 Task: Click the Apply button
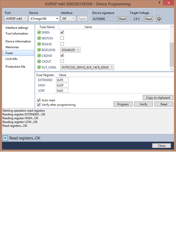click(x=82, y=19)
